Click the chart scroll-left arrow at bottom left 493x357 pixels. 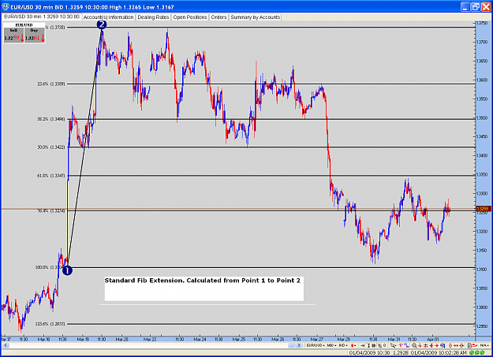[6, 345]
